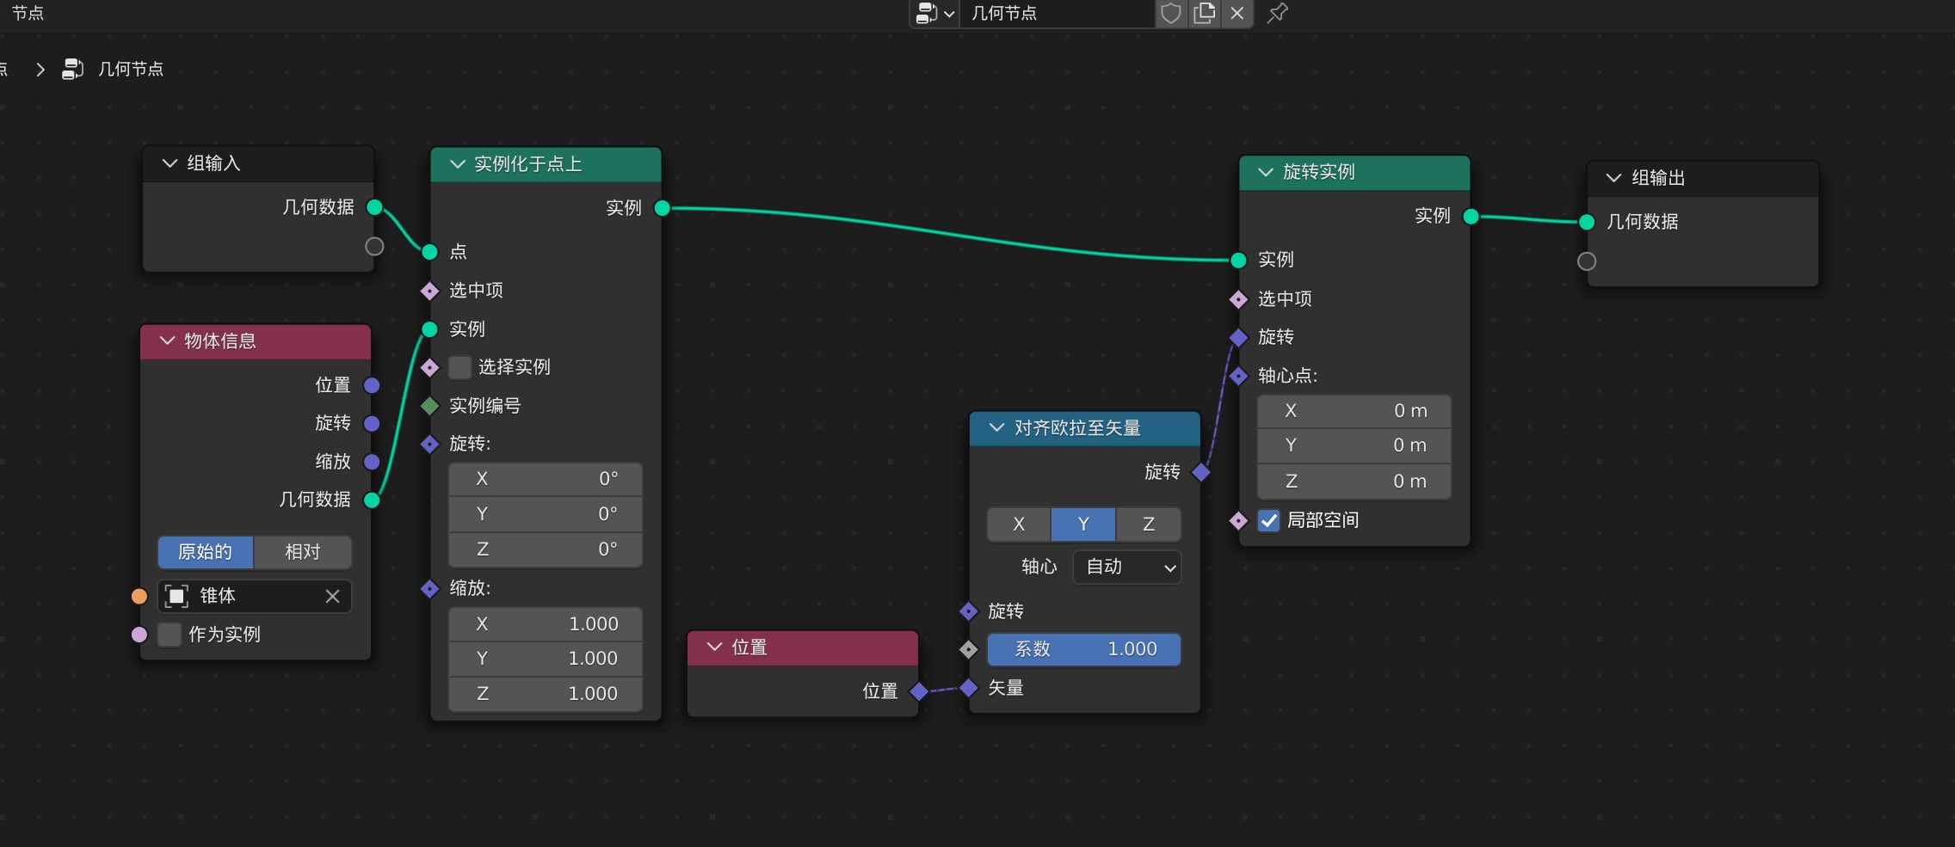Collapse the 旋转实例 node
The image size is (1955, 847).
(x=1266, y=172)
